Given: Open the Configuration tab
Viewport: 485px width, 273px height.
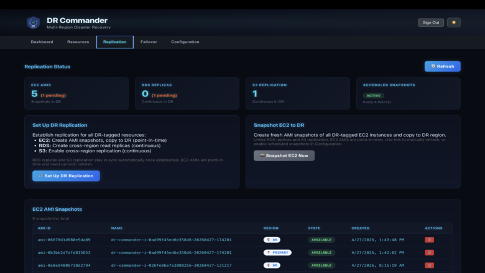Looking at the screenshot, I should (x=185, y=42).
